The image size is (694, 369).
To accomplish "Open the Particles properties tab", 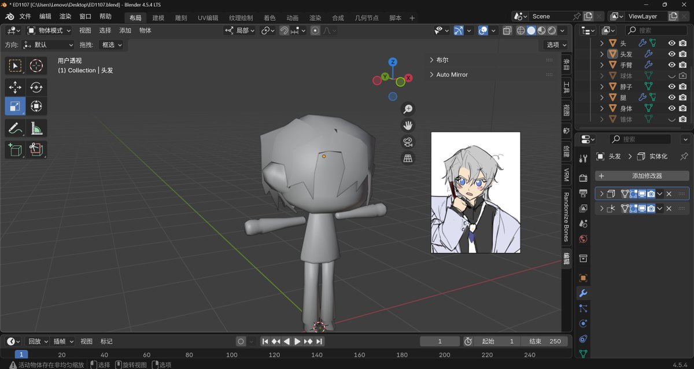I will point(583,309).
